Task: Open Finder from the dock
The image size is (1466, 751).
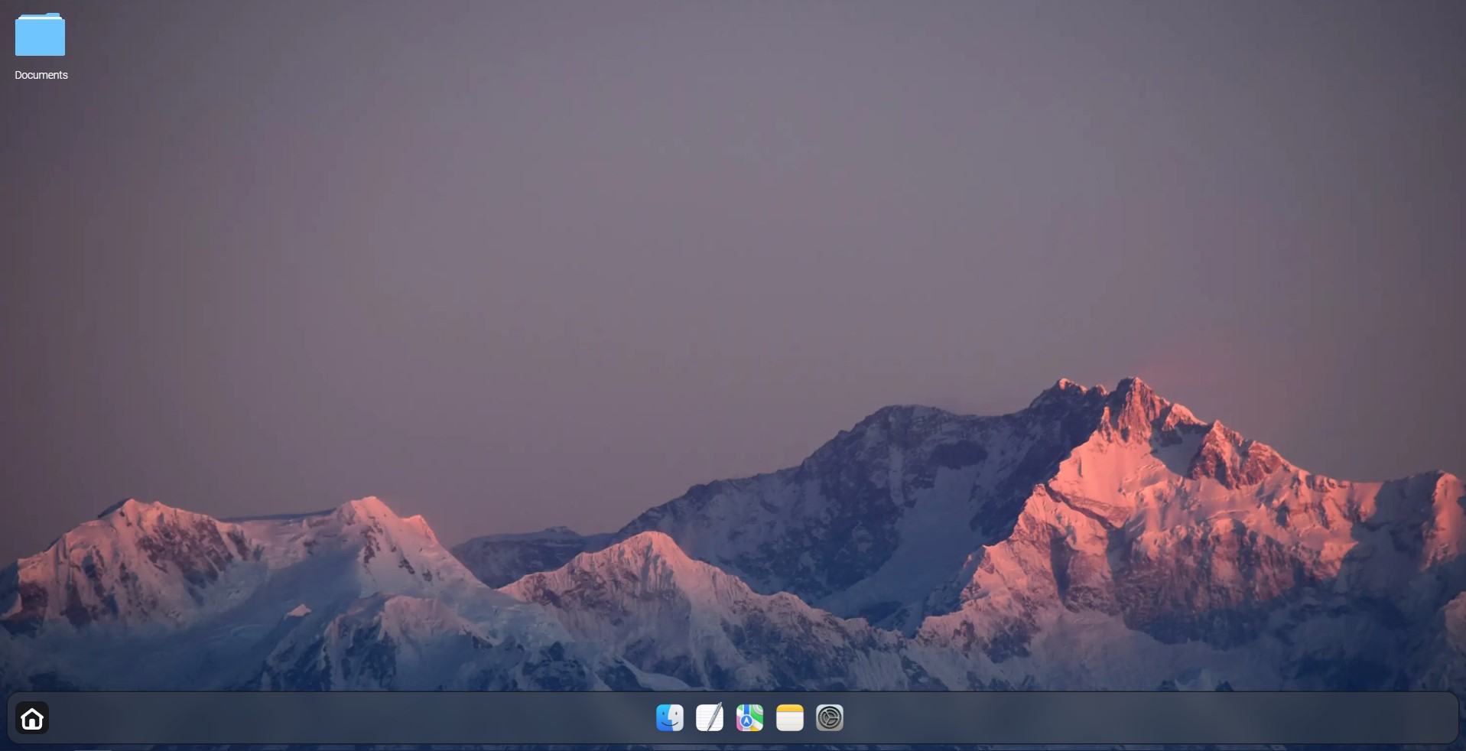Action: [669, 718]
